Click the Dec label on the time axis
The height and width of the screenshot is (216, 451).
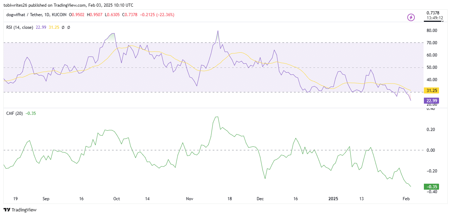[260, 199]
